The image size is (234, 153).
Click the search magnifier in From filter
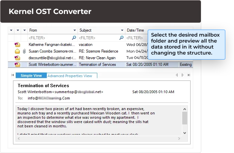(x=74, y=38)
